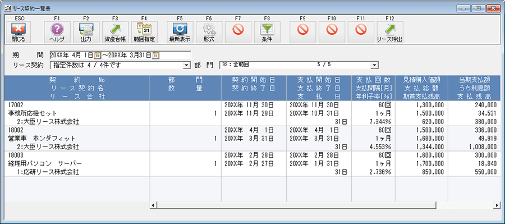Click payment end date 20XX年 1月 31日

[314, 163]
